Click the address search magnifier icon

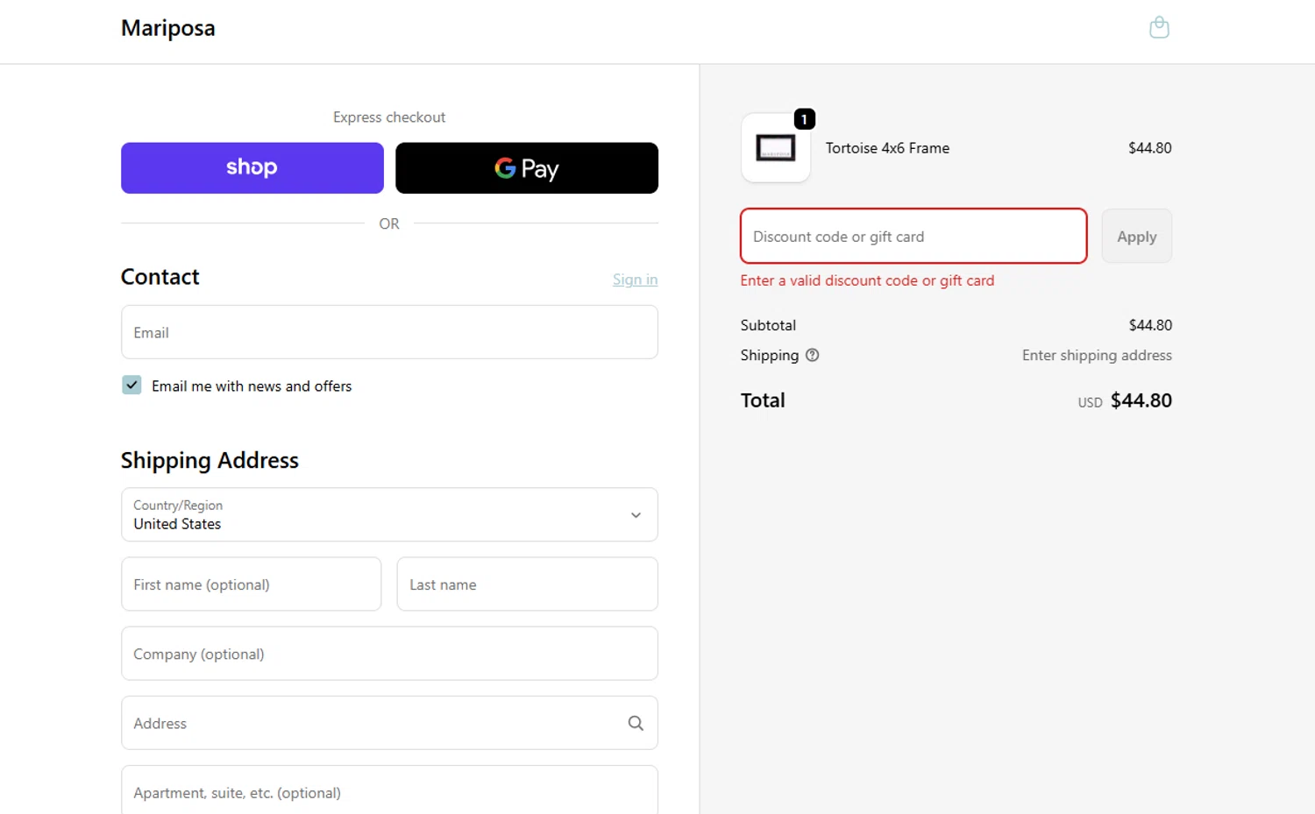pos(636,723)
